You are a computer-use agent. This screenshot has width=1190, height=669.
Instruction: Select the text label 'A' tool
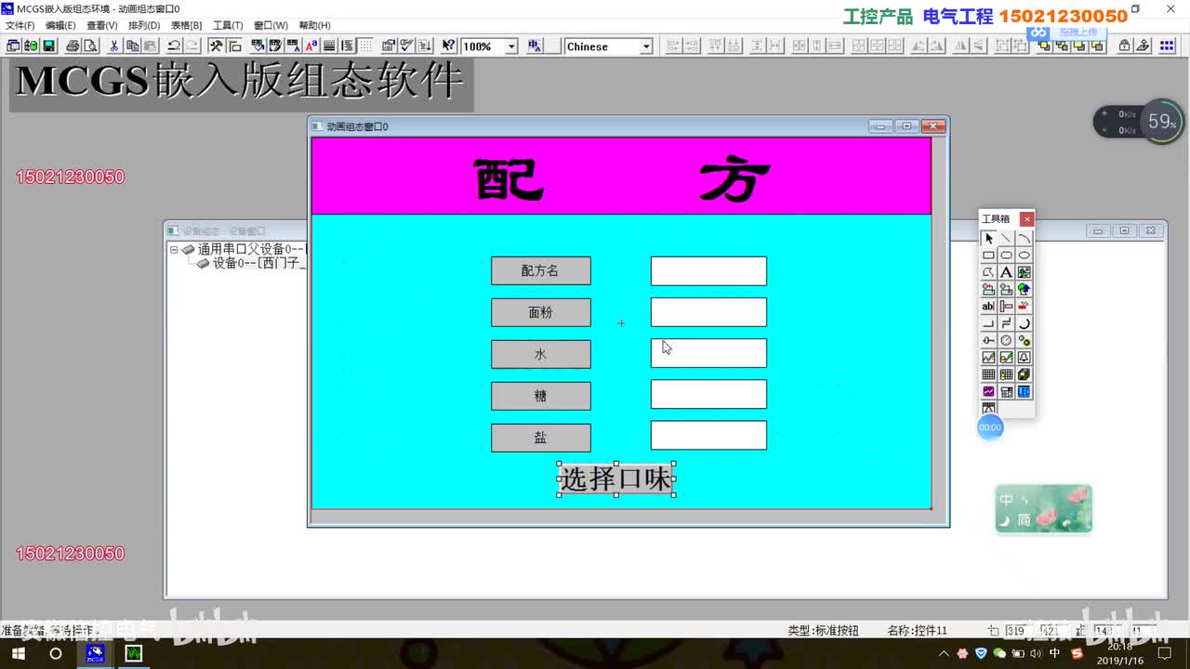[1006, 272]
